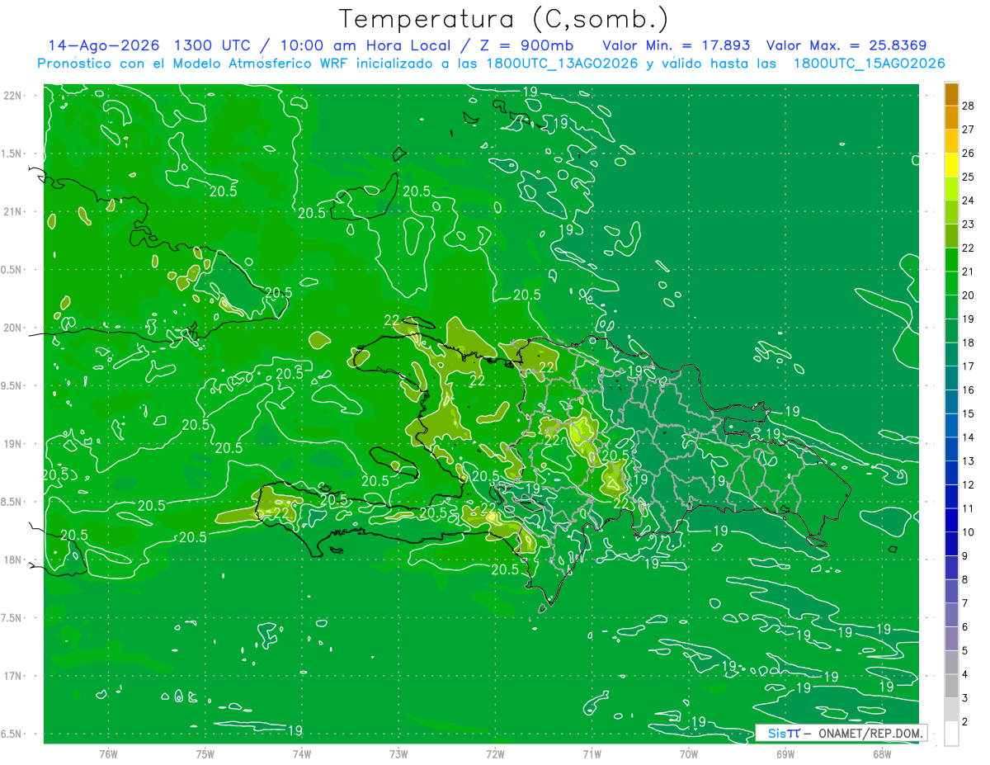Click the legend value "21"
Screen dimensions: 990x765
(969, 272)
